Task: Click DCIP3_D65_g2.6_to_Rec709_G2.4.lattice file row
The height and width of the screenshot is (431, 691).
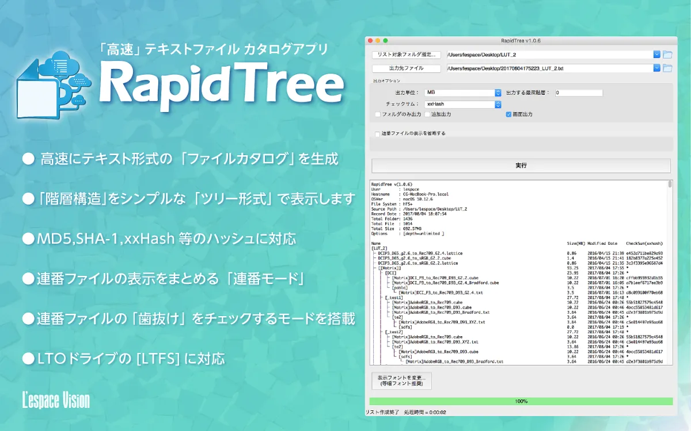Action: [x=420, y=253]
